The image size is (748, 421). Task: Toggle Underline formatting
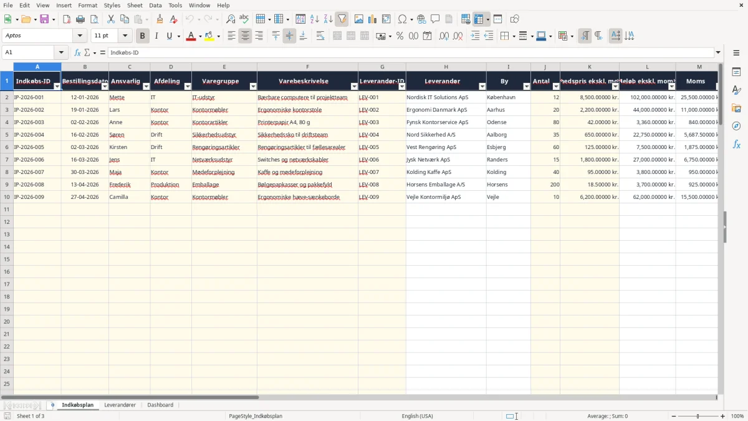pyautogui.click(x=169, y=36)
